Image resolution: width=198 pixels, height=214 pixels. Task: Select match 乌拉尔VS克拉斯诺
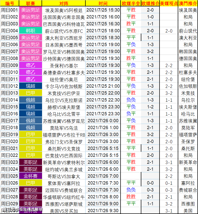64,100
